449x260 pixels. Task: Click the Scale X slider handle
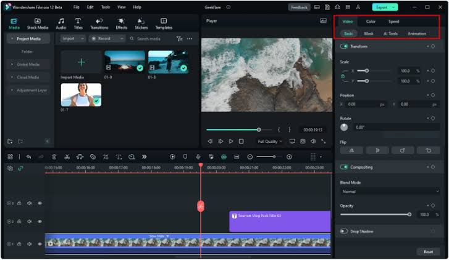click(x=367, y=71)
